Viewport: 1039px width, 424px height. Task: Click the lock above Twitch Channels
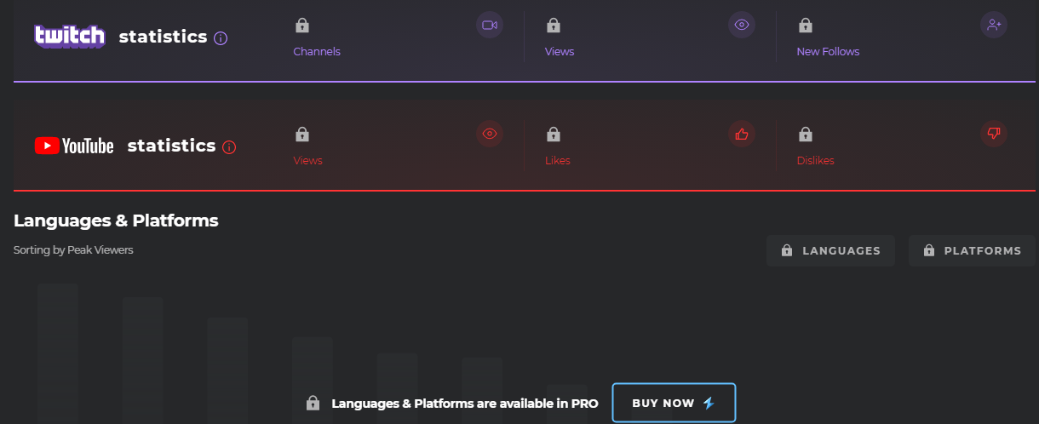point(302,26)
